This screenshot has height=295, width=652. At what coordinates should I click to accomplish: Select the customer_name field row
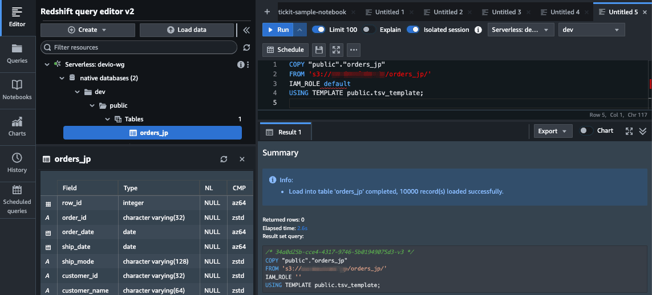coord(147,290)
